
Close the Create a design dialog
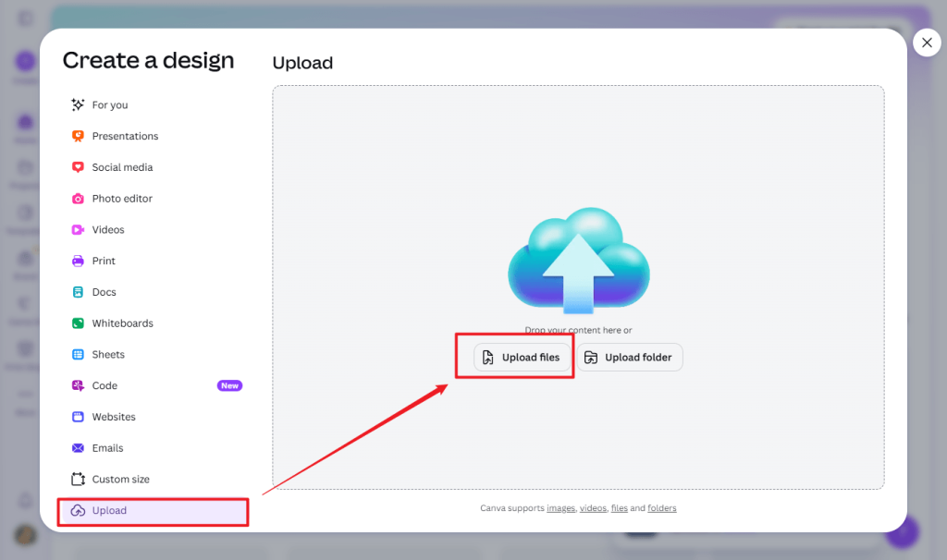tap(927, 43)
